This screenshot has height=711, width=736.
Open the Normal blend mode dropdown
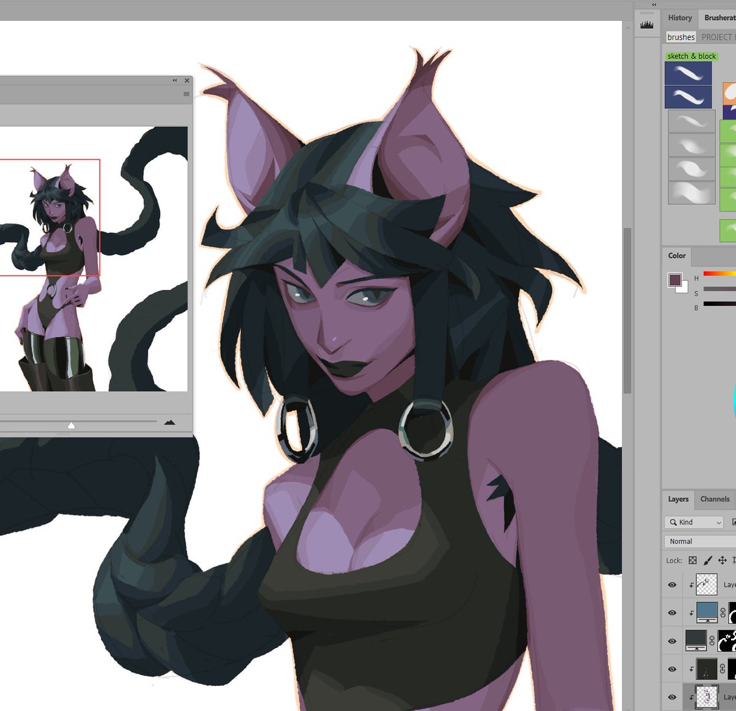(x=700, y=541)
